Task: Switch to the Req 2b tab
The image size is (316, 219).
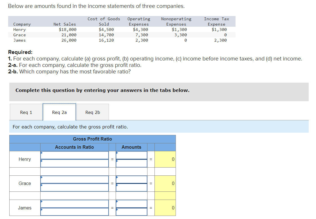Action: tap(93, 112)
